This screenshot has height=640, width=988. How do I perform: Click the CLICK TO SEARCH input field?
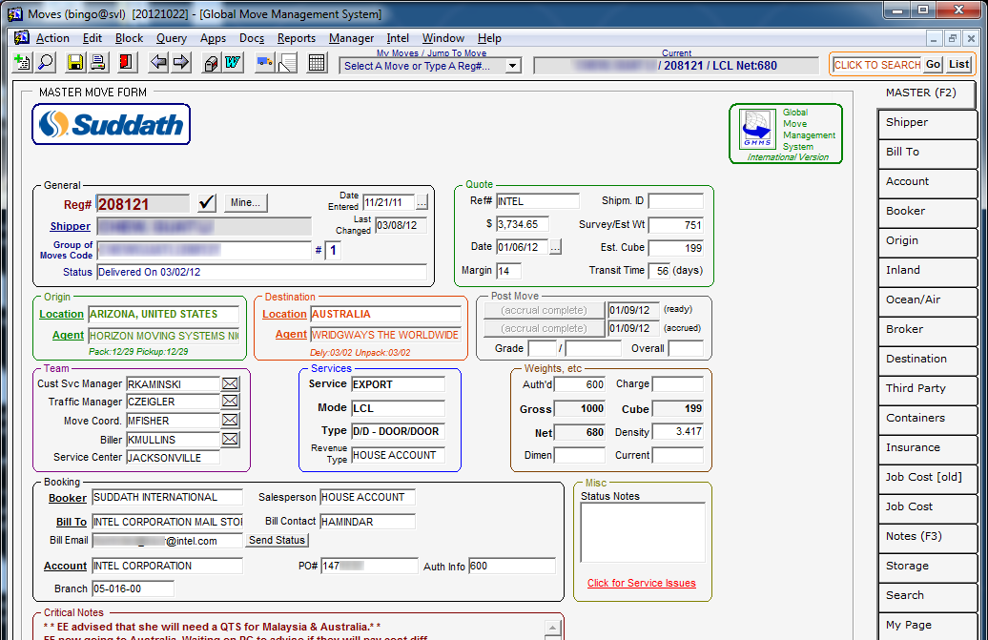pos(877,65)
